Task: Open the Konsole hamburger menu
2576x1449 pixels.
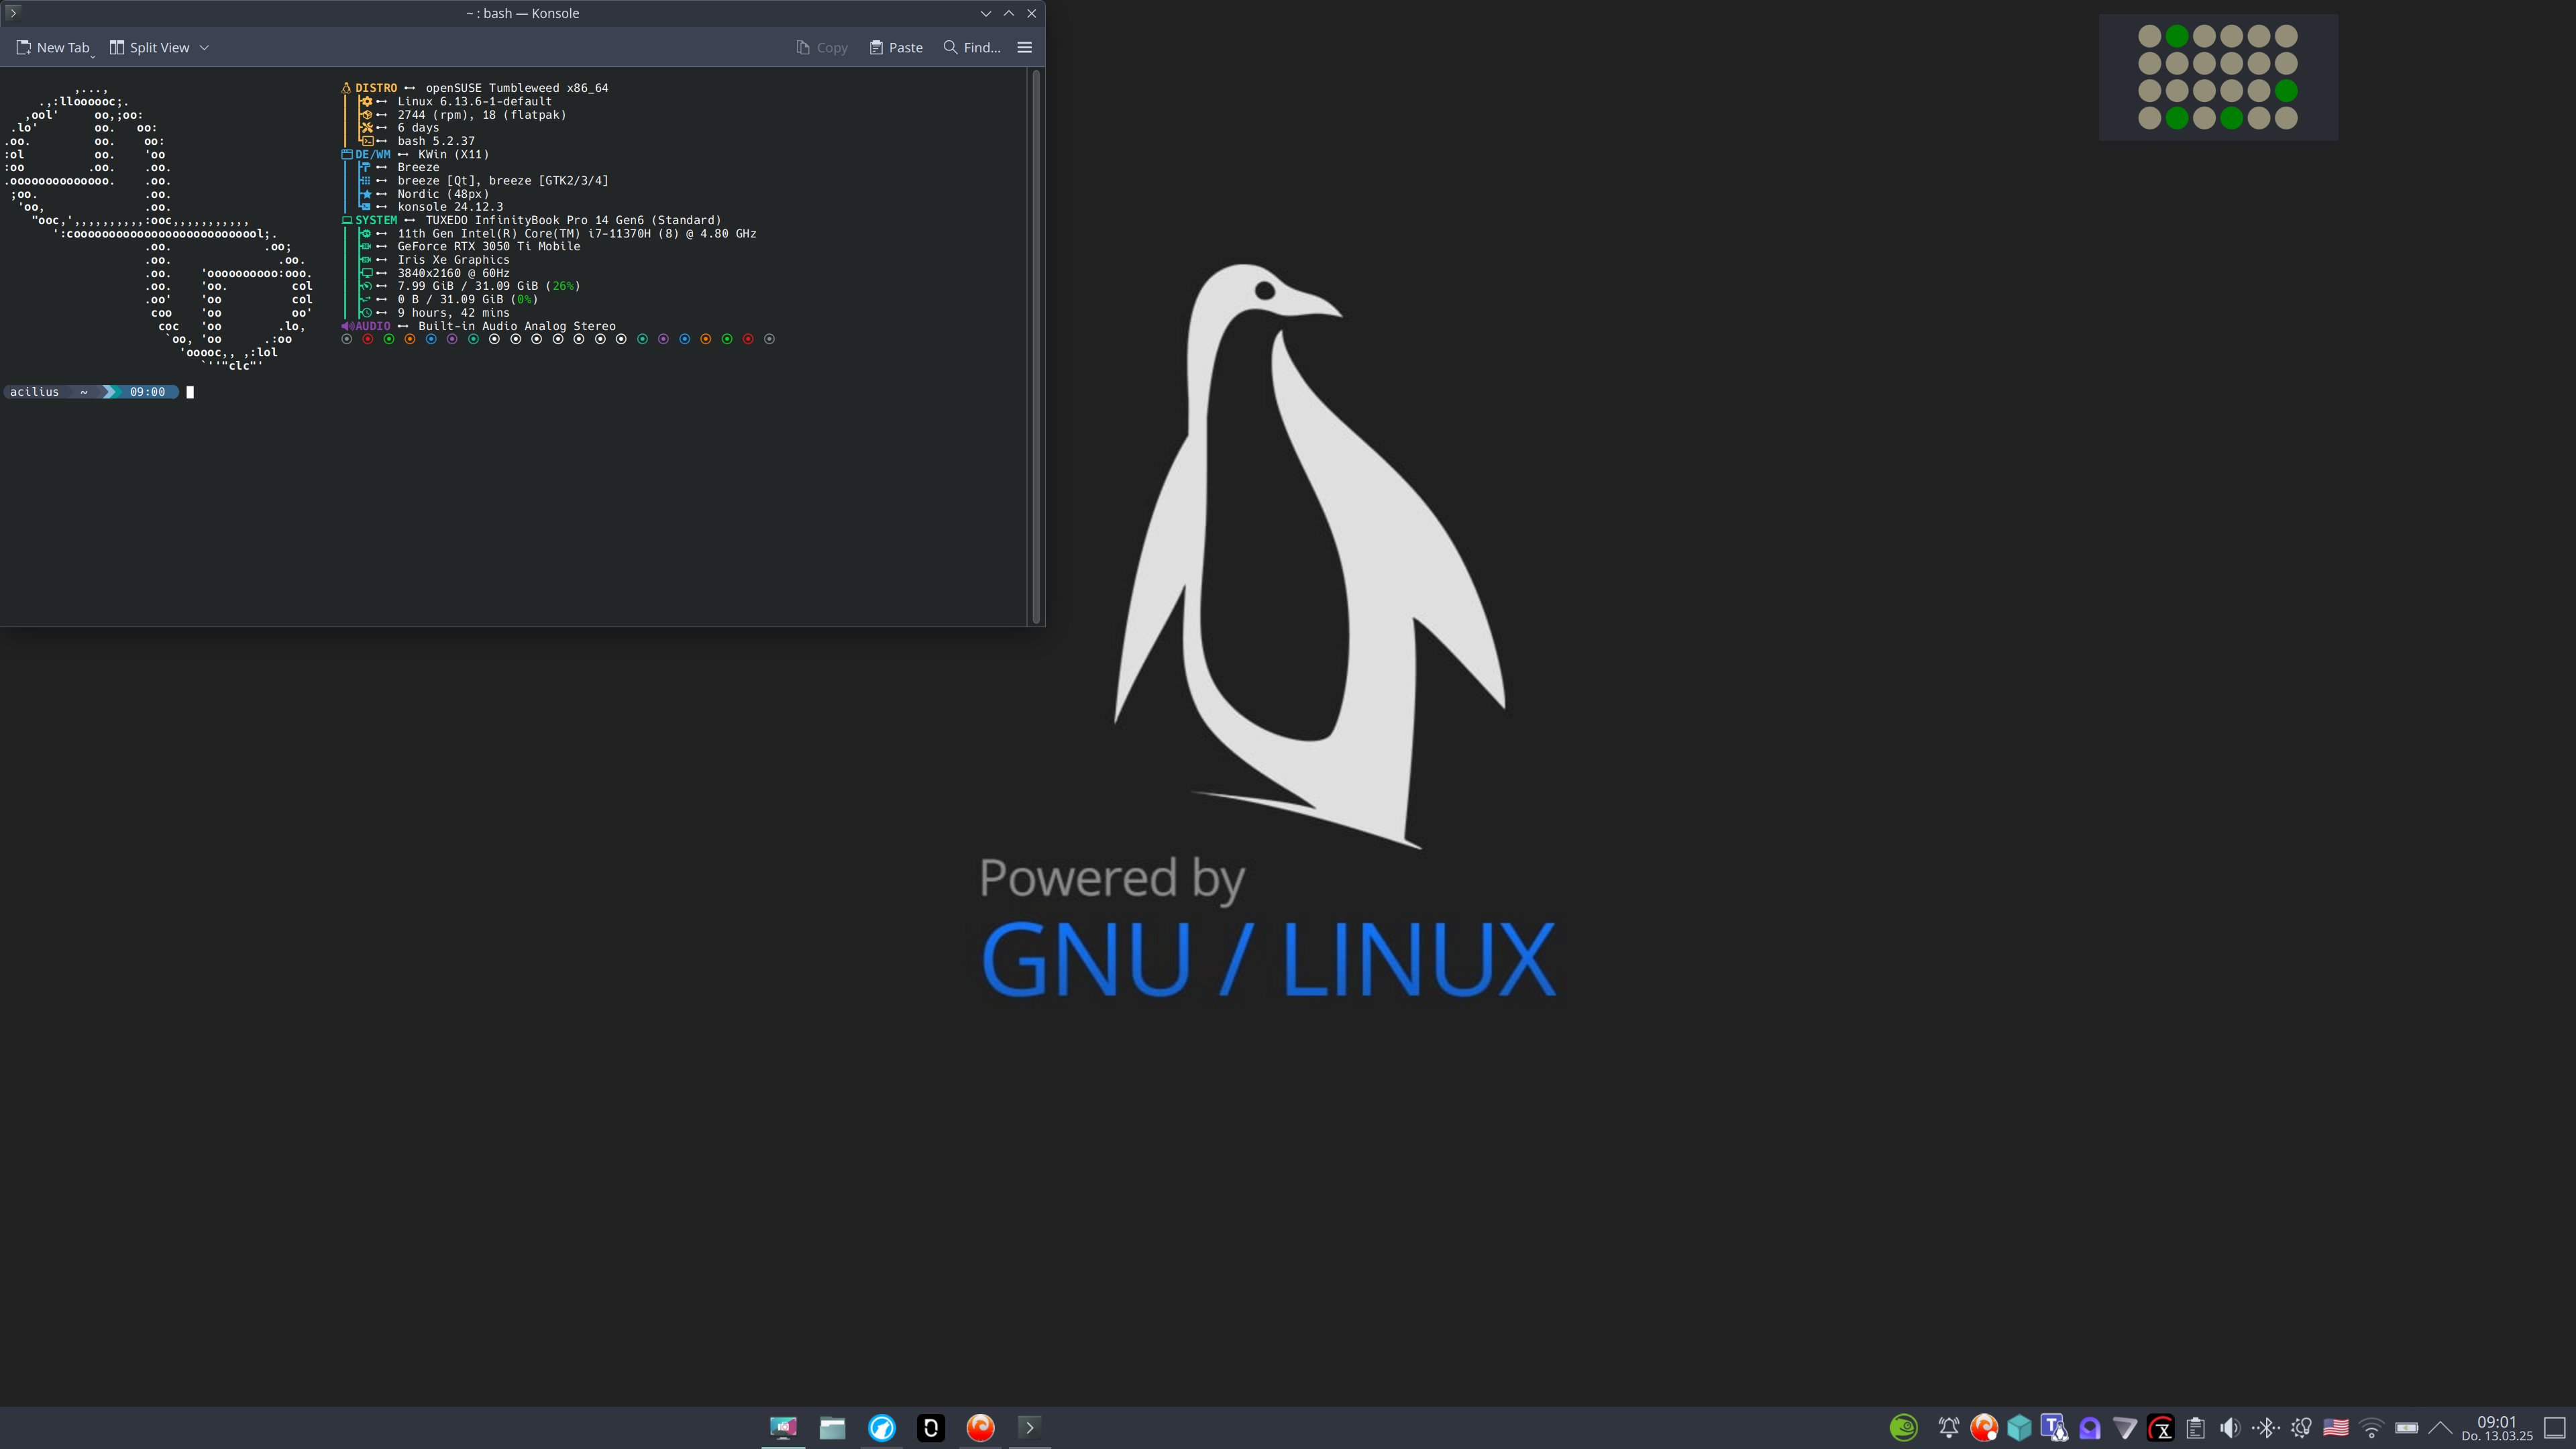Action: tap(1024, 47)
